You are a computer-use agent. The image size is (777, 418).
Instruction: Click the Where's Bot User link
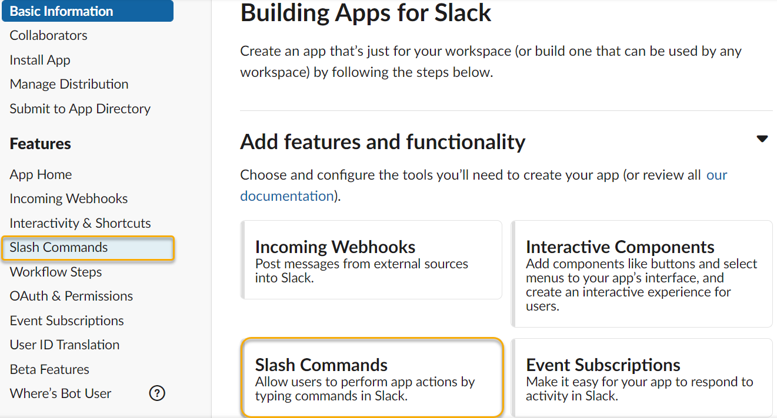[61, 393]
